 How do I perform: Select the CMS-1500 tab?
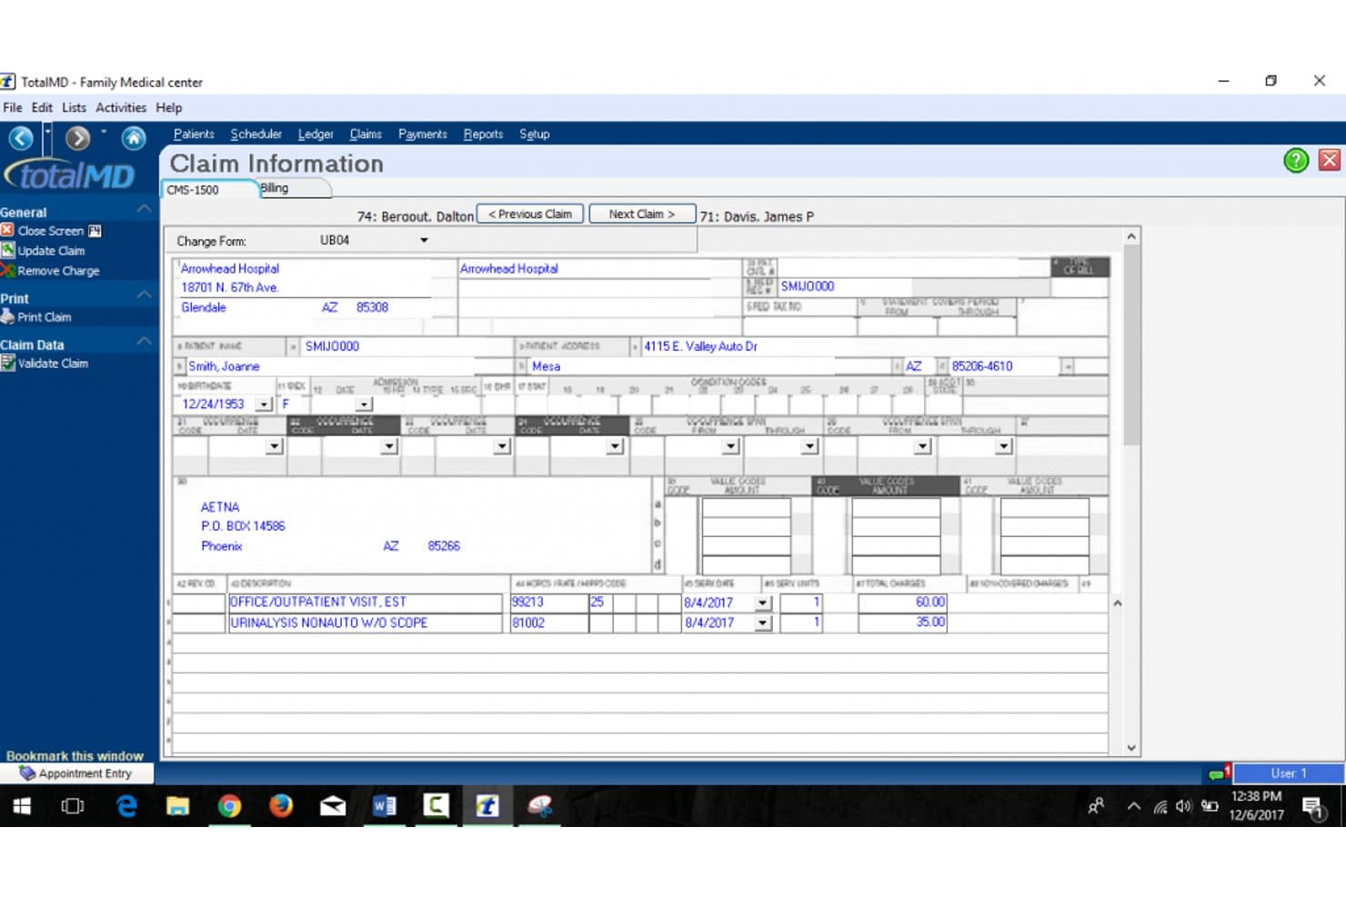[x=209, y=190]
